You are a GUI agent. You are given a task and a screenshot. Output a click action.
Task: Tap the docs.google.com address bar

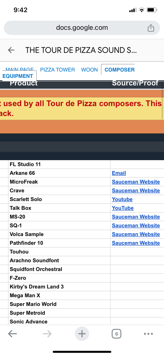82,28
